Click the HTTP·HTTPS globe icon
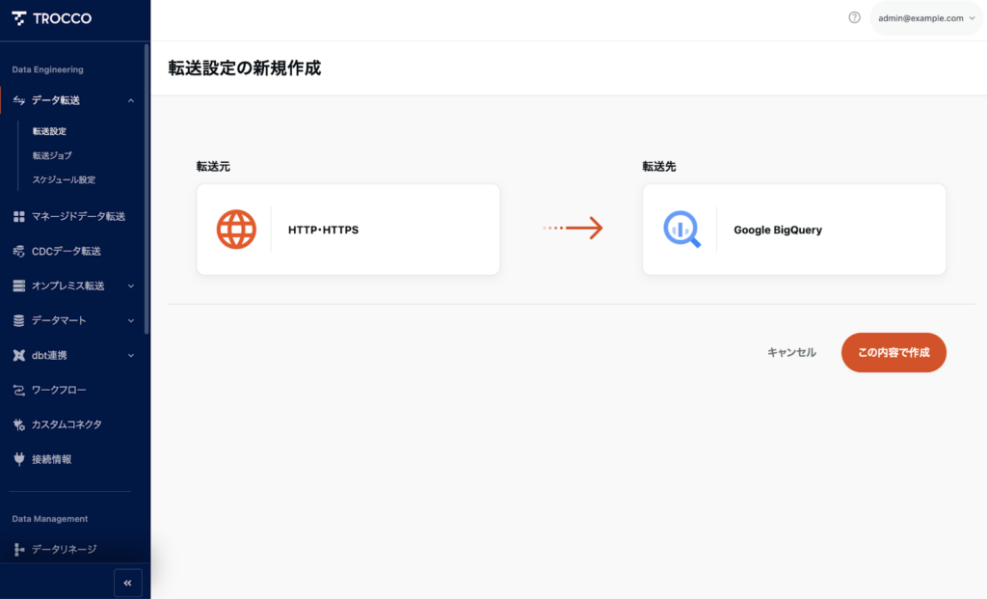This screenshot has height=599, width=987. [x=236, y=230]
